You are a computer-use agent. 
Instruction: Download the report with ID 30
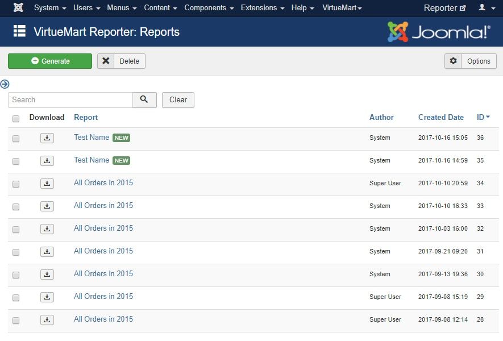click(x=47, y=275)
